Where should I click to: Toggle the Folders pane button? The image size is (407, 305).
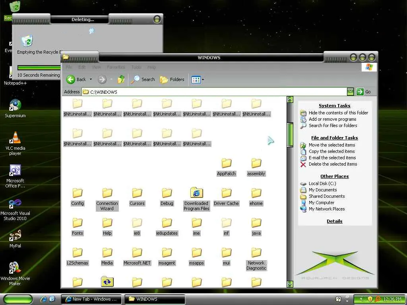(x=172, y=79)
